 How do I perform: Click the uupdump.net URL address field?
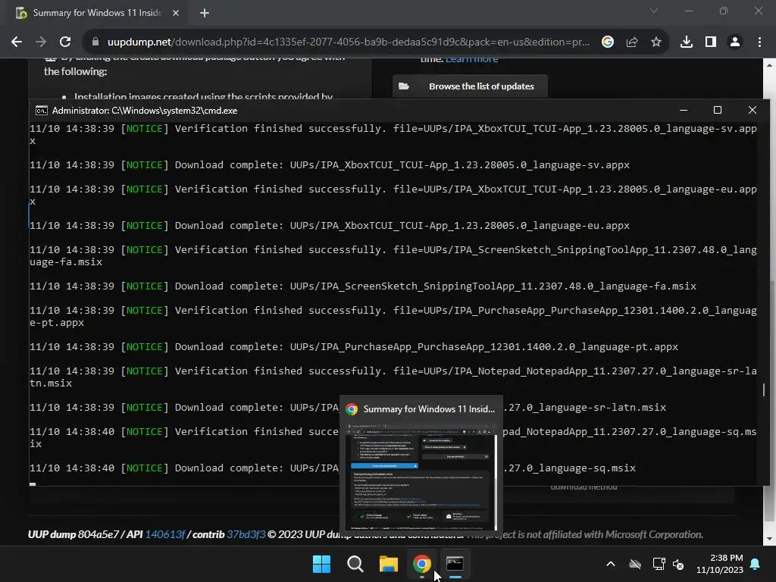[349, 42]
